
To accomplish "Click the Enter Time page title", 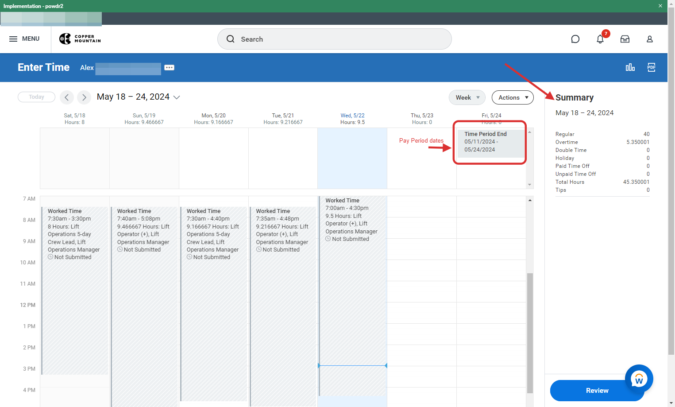I will tap(44, 67).
